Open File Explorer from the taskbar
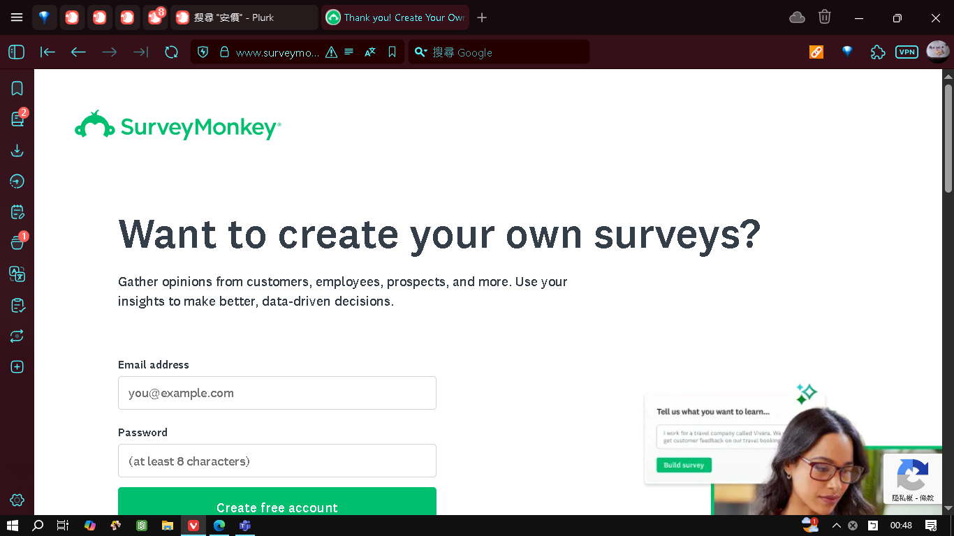954x536 pixels. [x=168, y=526]
